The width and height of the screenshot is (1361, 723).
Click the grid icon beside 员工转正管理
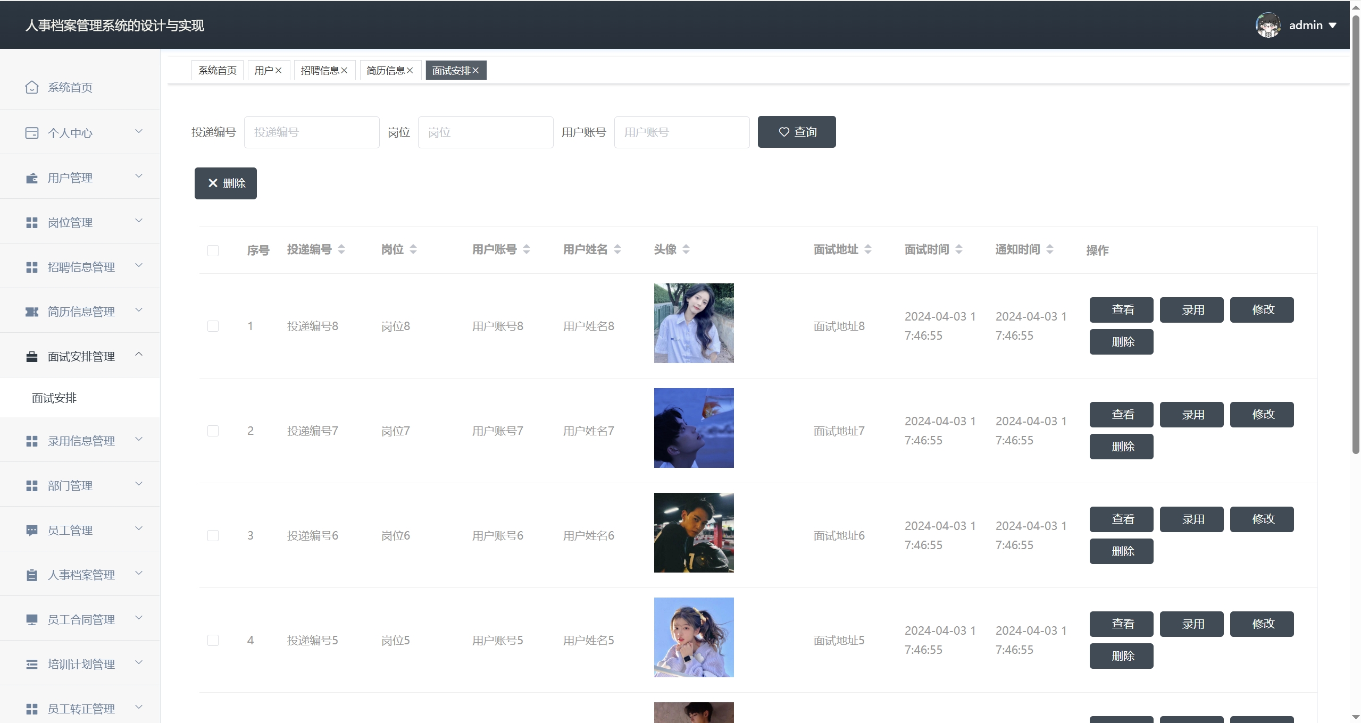(32, 709)
